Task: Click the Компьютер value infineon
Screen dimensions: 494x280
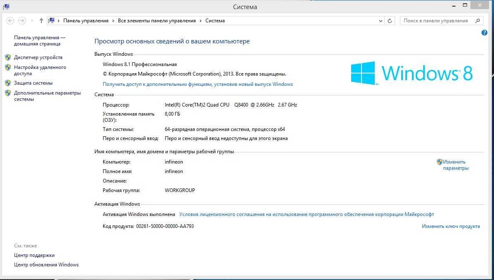Action: (x=174, y=162)
